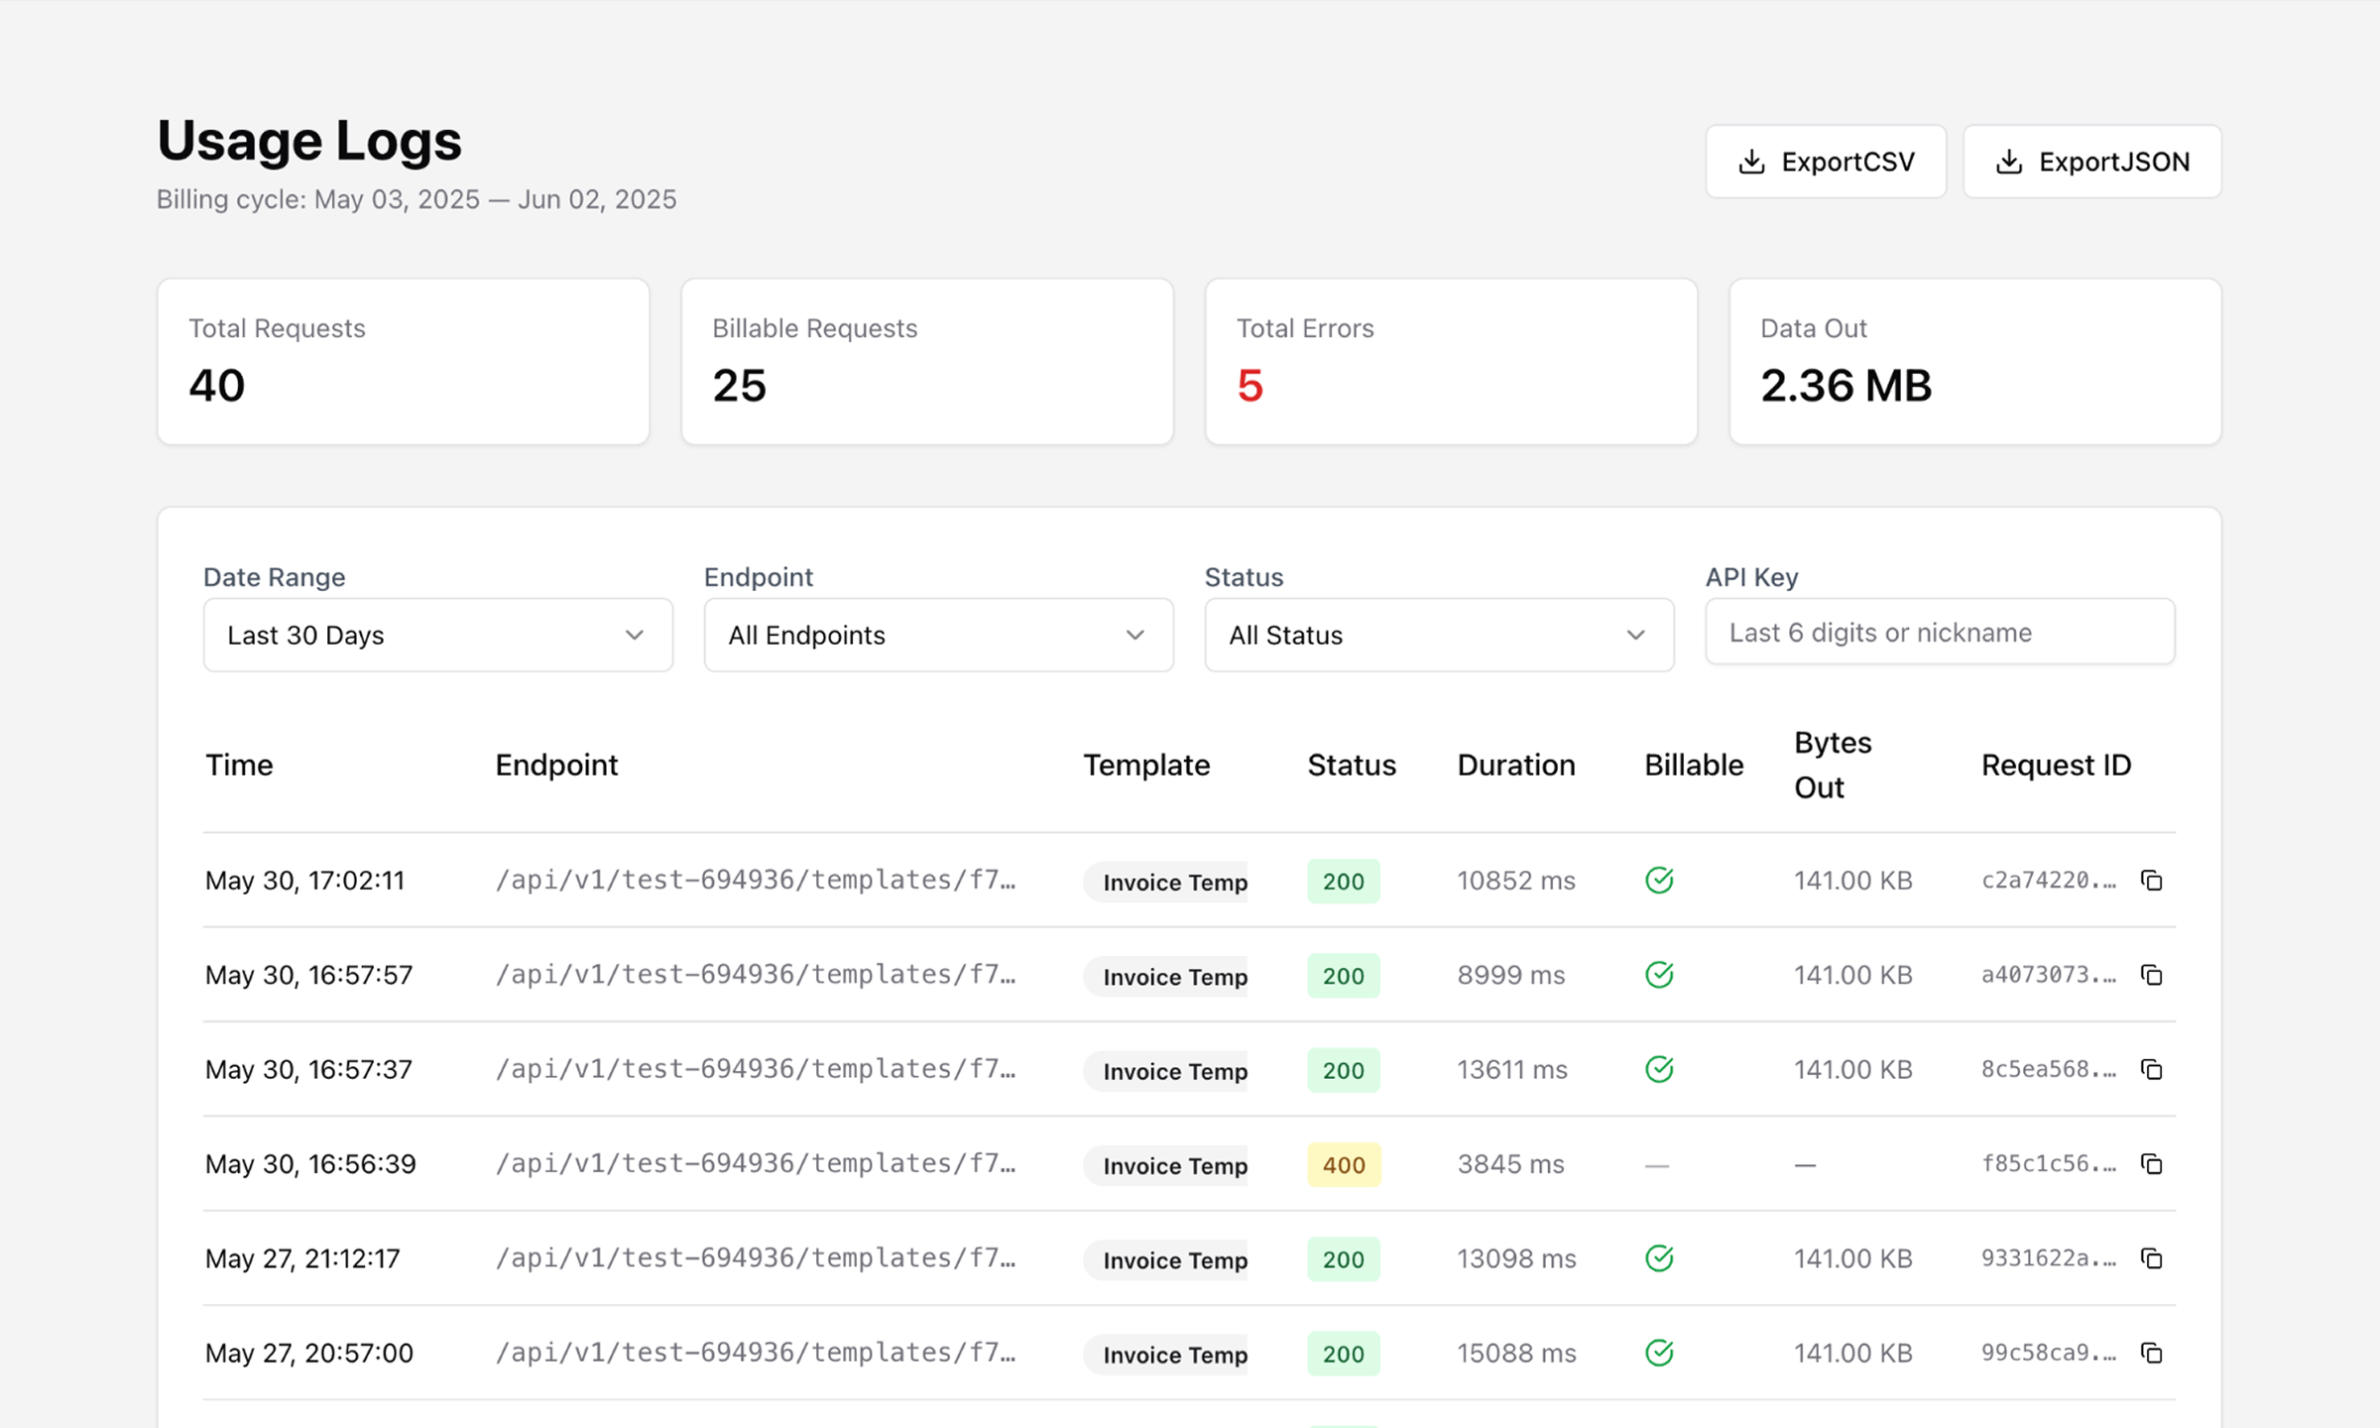Click the May 30, 16:56:39 timestamp
2380x1428 pixels.
click(x=310, y=1164)
